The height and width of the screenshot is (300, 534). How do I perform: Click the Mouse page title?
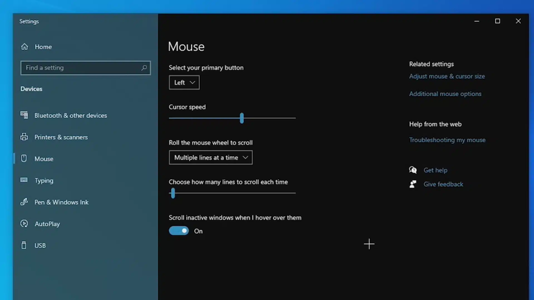point(186,46)
